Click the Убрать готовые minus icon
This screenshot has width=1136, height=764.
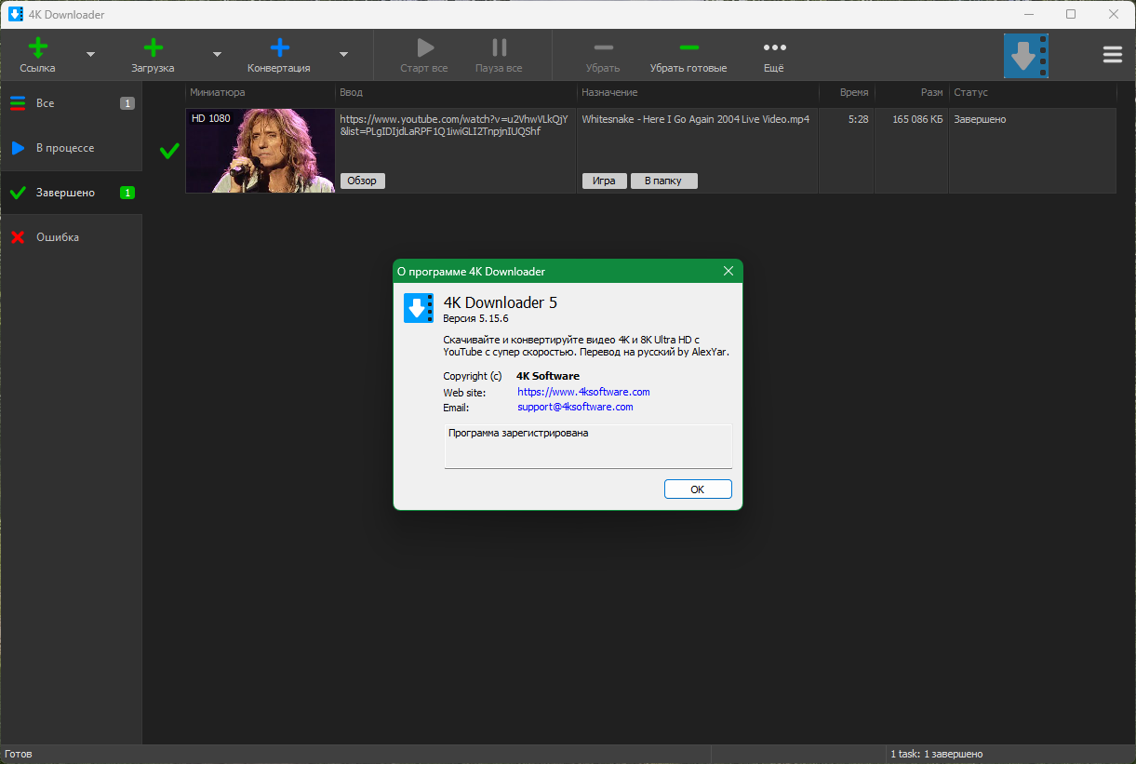coord(688,47)
